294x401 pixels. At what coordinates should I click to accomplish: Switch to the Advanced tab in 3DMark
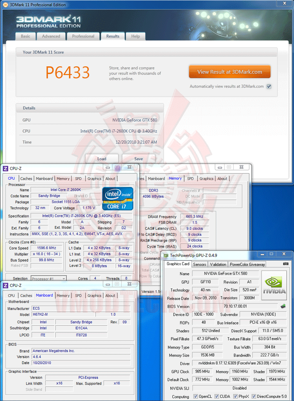(x=51, y=36)
